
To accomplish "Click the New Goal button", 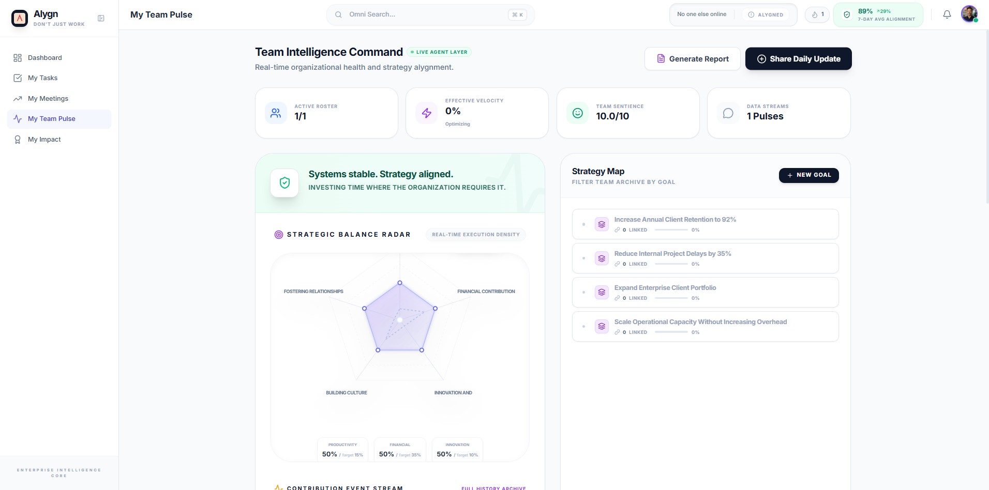I will pos(809,175).
